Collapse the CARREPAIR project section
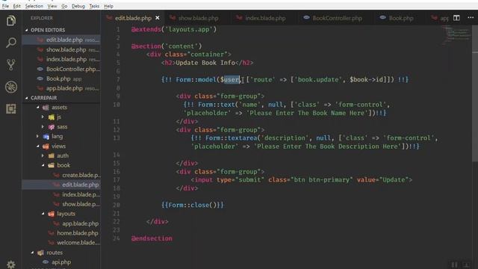 43,98
